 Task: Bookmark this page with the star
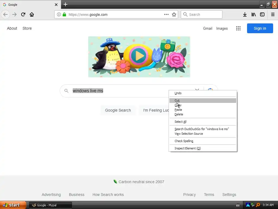[x=174, y=15]
